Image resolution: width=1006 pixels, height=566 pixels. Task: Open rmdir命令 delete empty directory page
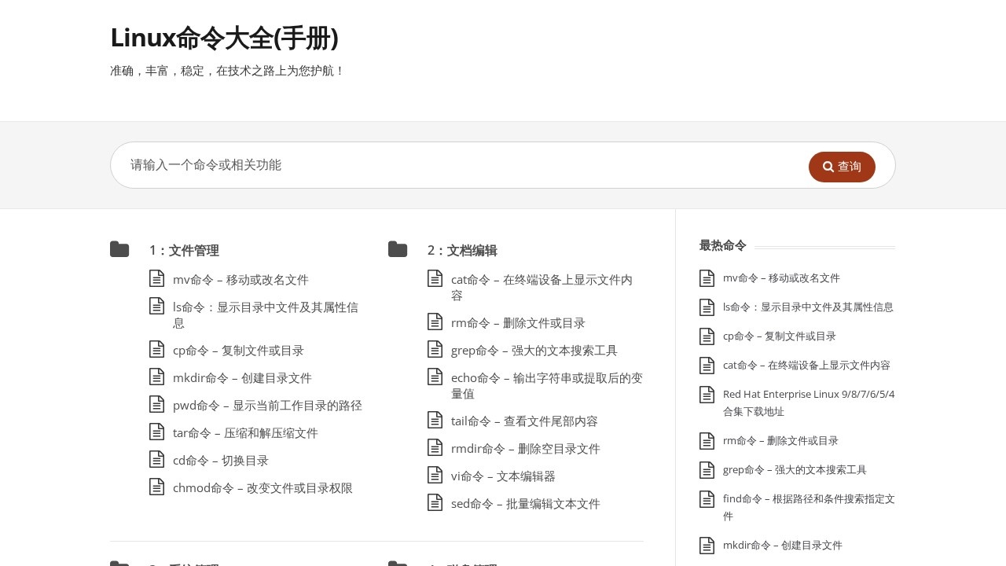coord(525,448)
